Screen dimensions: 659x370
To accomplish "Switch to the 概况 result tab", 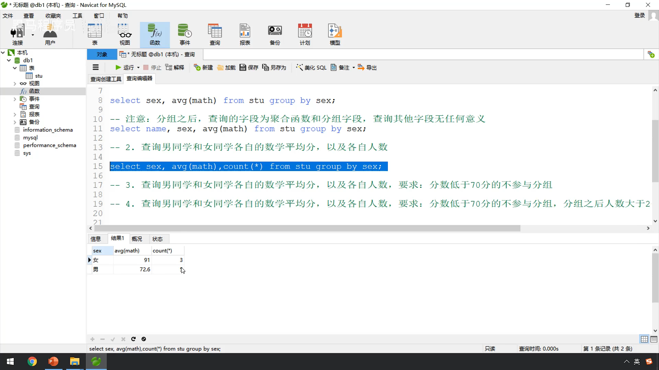I will point(137,239).
